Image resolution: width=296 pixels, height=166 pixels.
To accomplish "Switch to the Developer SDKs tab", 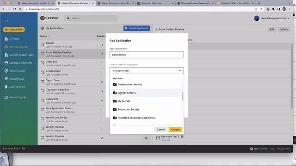I will coord(235,3).
